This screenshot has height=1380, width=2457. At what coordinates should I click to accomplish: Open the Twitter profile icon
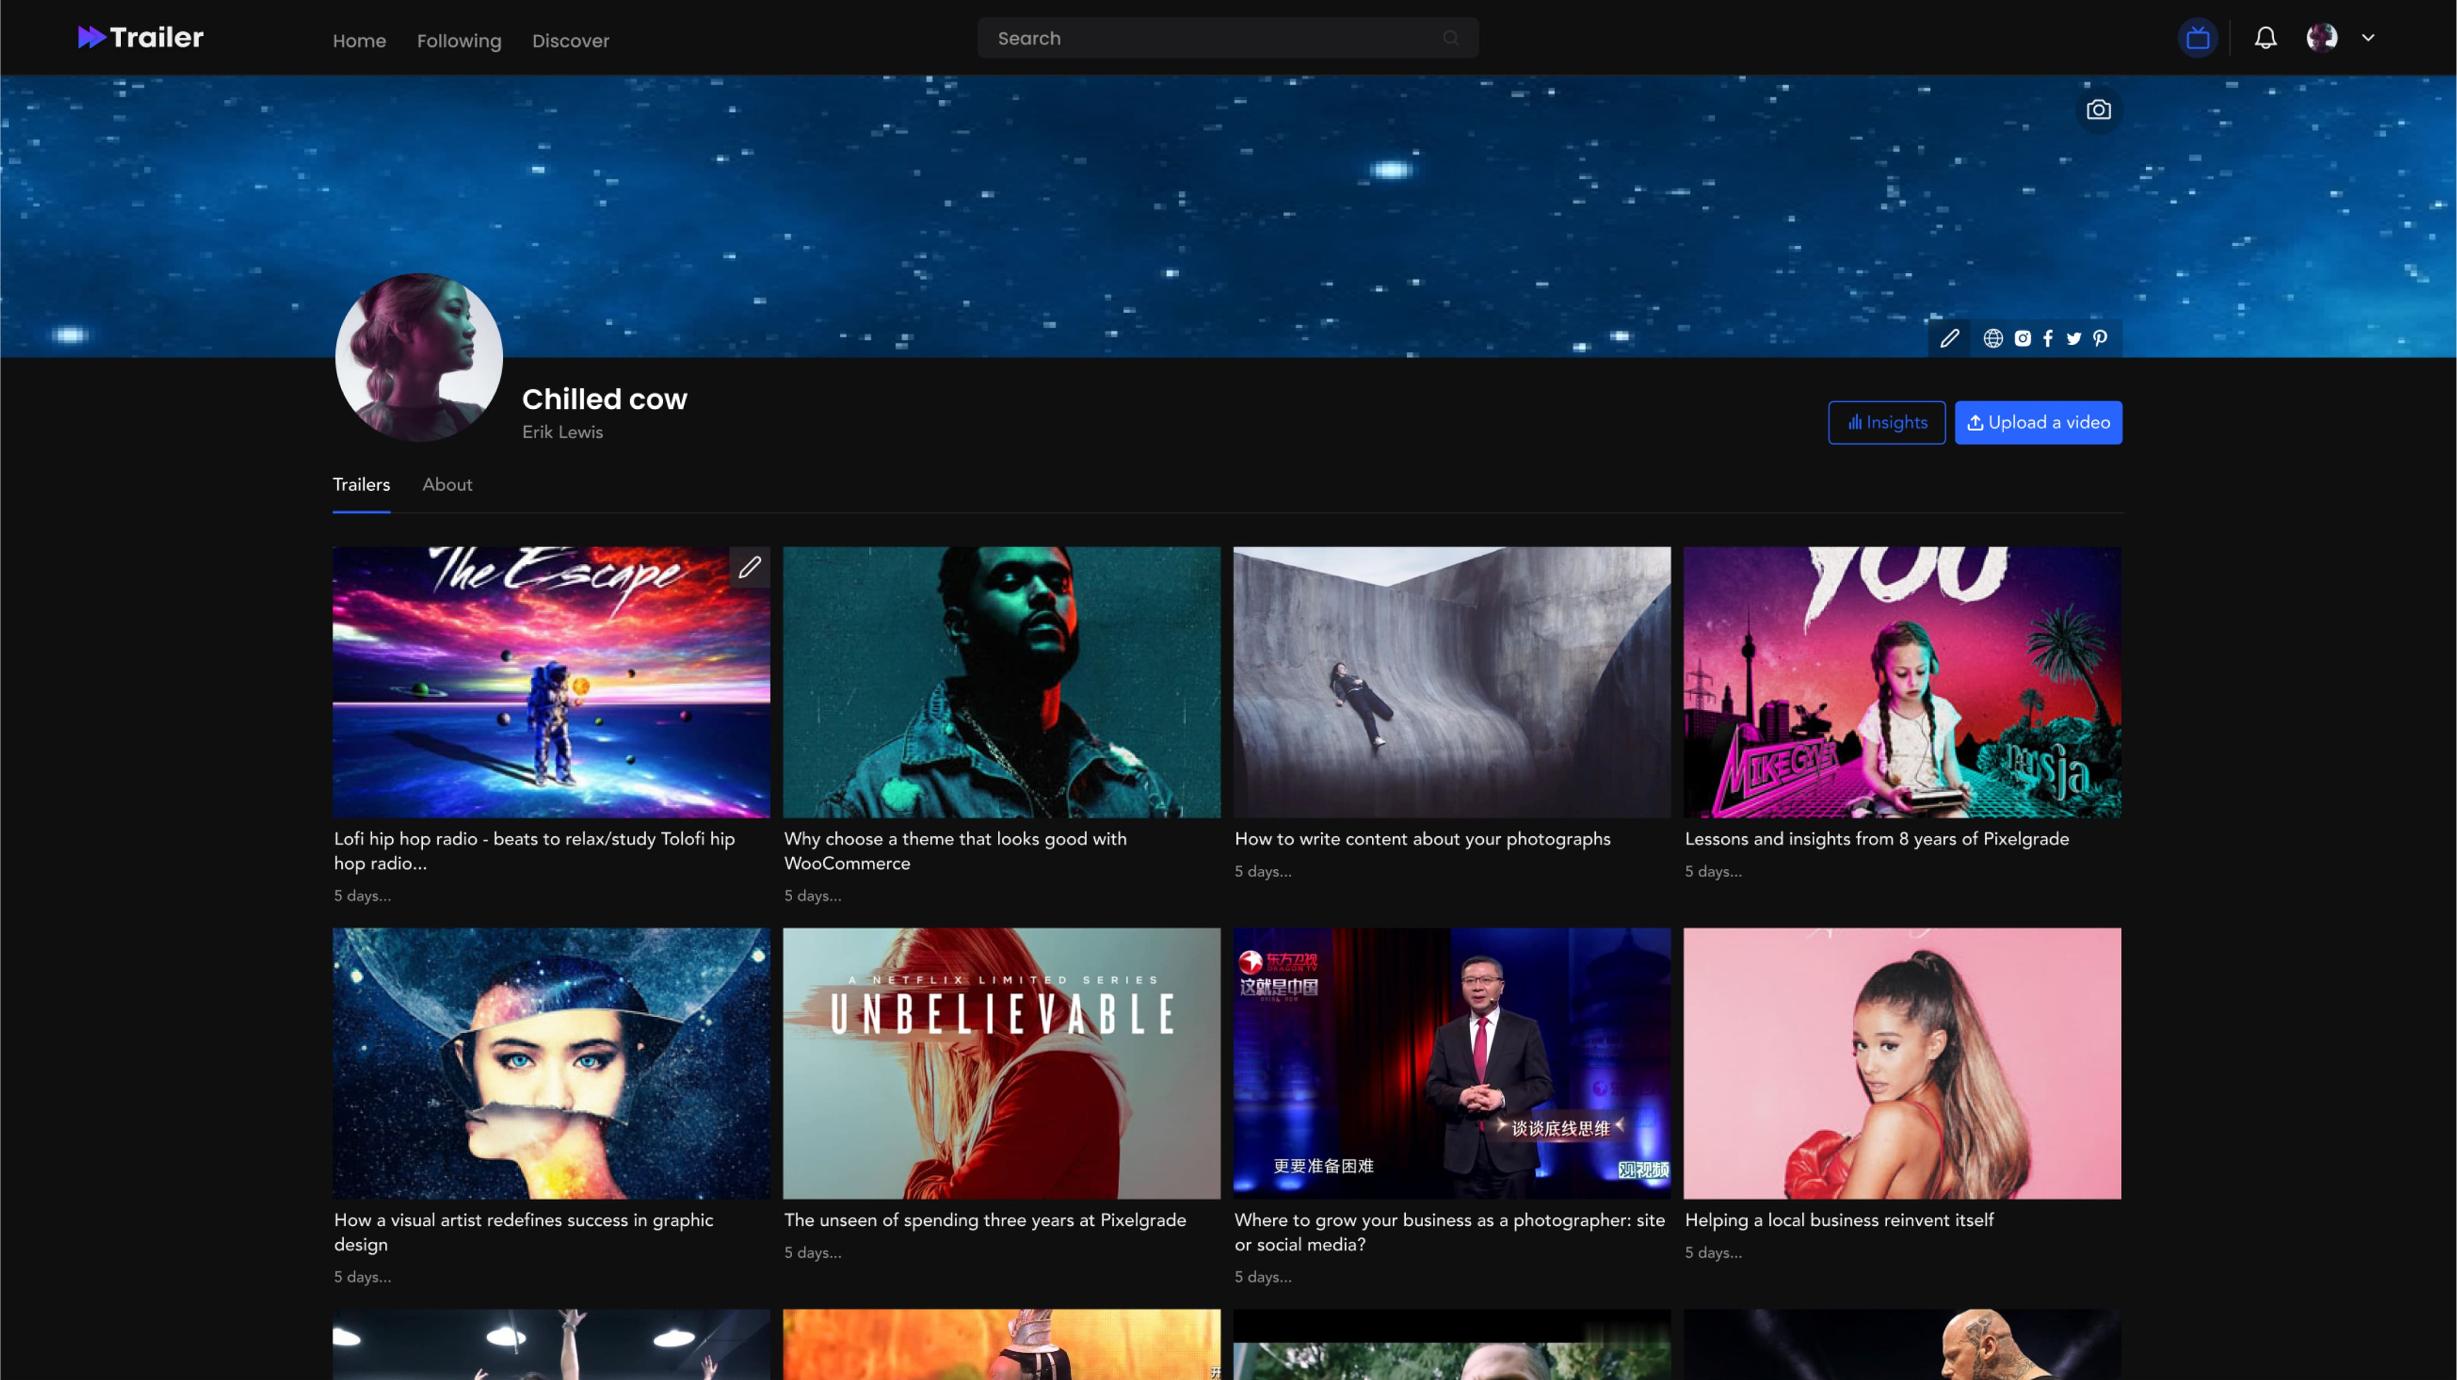coord(2074,338)
